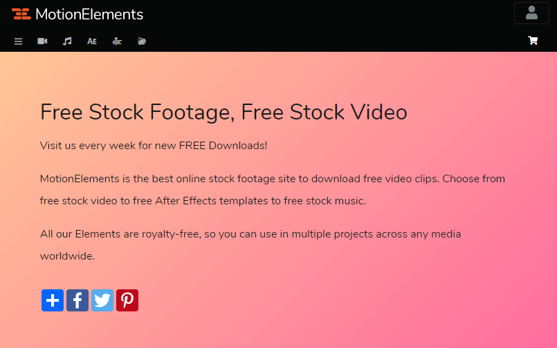Click the word 'worldwide' in the description

[66, 256]
